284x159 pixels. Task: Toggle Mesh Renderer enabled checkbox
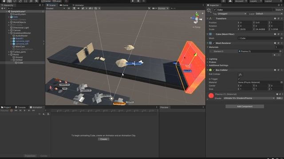[x=214, y=43]
